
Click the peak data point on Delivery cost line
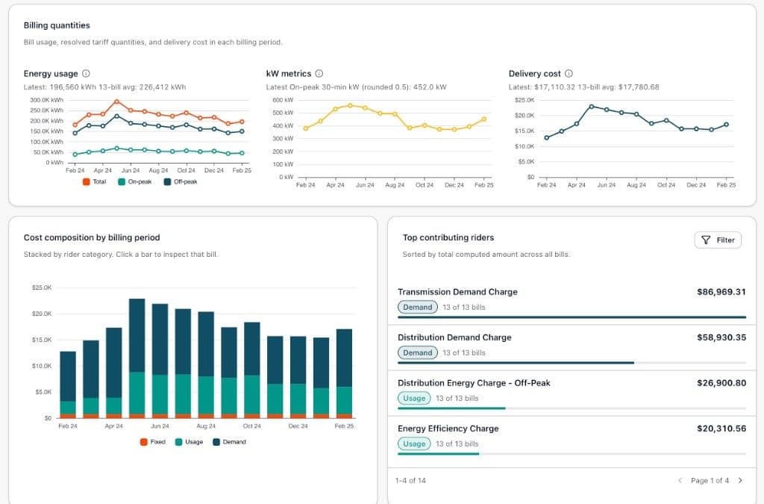pos(591,106)
